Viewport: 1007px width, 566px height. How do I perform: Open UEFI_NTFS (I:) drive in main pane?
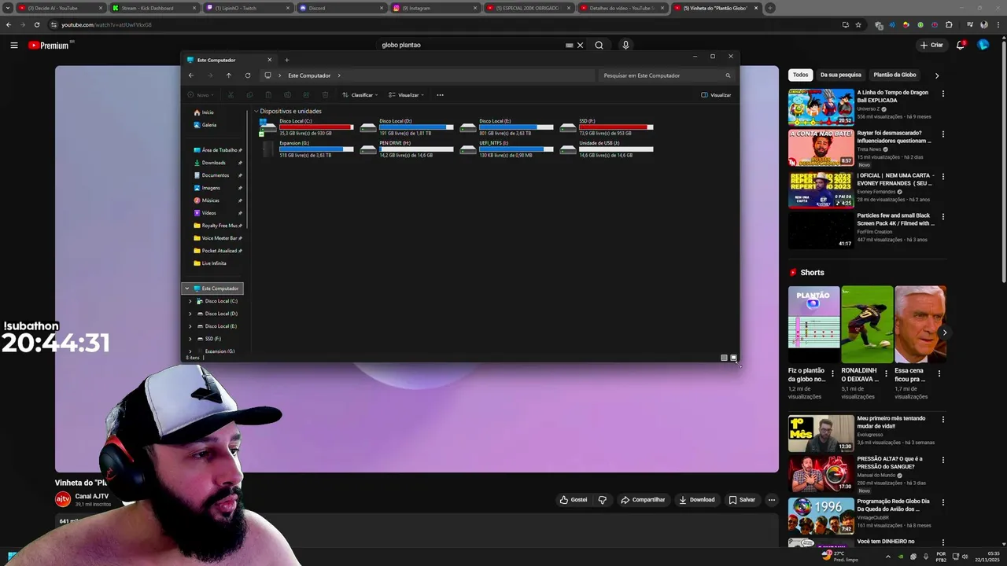(x=507, y=149)
